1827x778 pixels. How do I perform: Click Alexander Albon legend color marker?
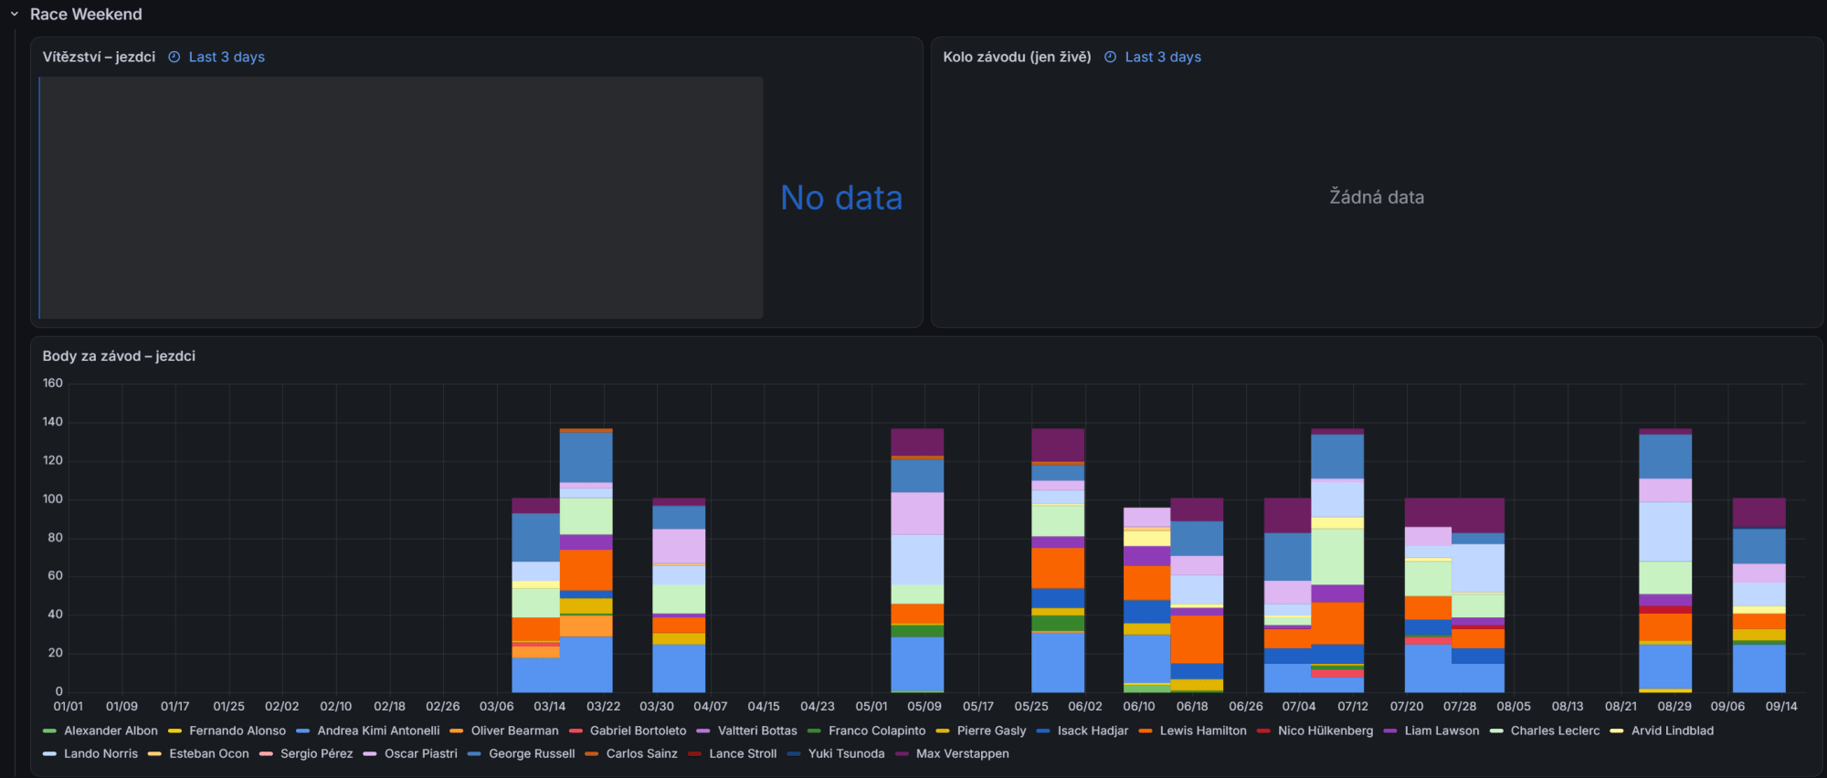tap(49, 731)
